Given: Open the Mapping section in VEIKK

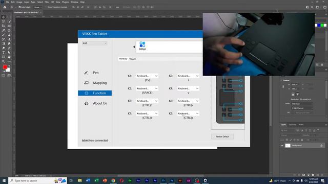Looking at the screenshot, I should (x=95, y=83).
